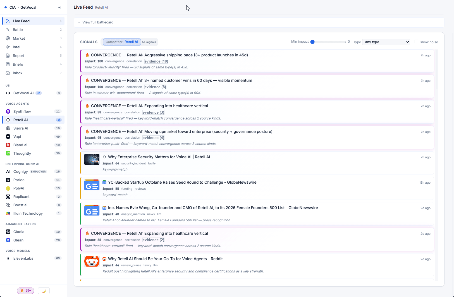Click the Gladia logo icon
The height and width of the screenshot is (297, 454).
click(x=8, y=232)
